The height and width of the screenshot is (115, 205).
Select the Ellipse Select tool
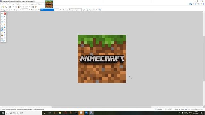pyautogui.click(x=2, y=22)
